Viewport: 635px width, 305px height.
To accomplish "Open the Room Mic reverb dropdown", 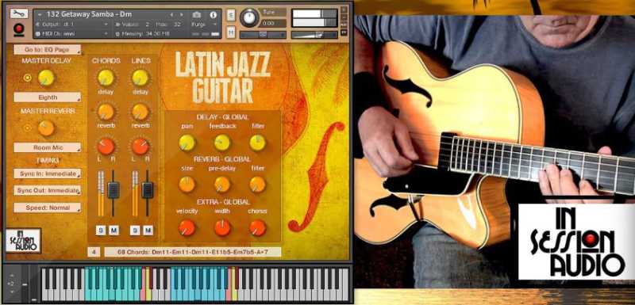I will click(x=48, y=148).
